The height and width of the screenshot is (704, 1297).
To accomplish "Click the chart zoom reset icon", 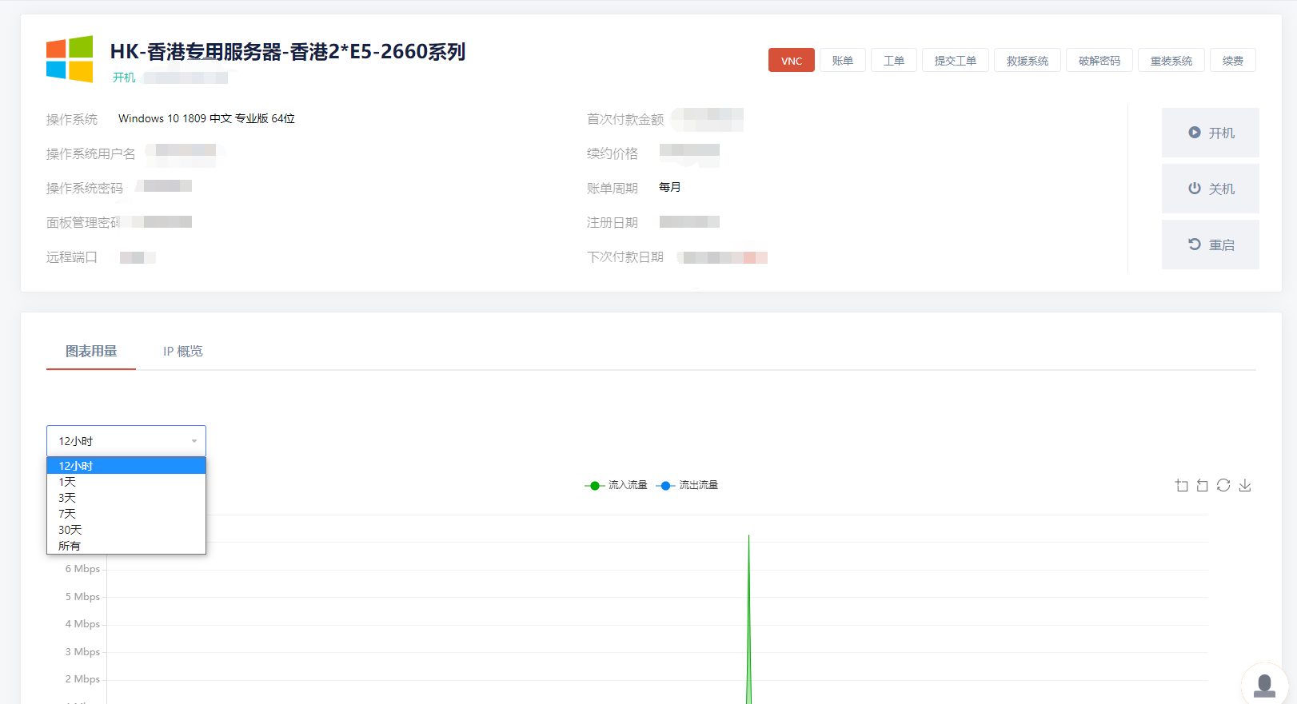I will coord(1202,485).
